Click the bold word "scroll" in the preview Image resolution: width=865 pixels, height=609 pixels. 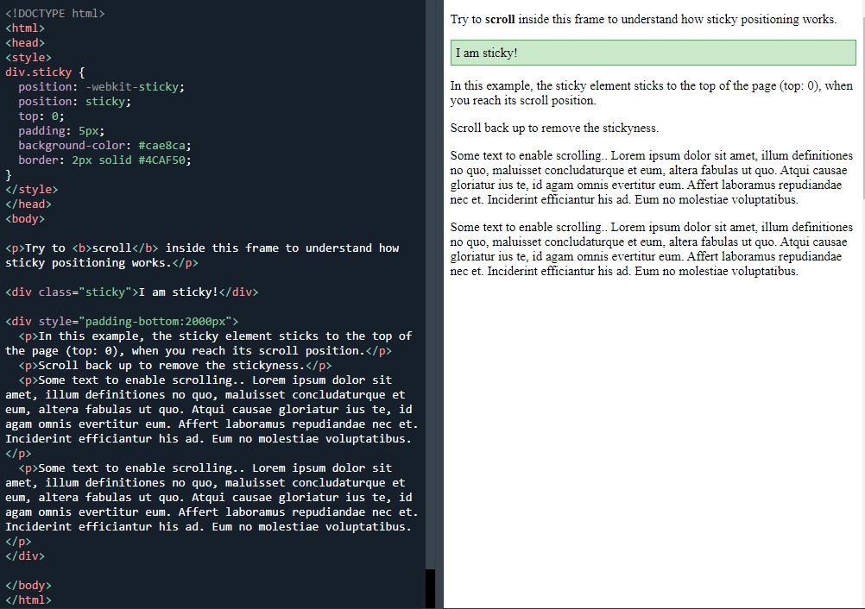500,19
